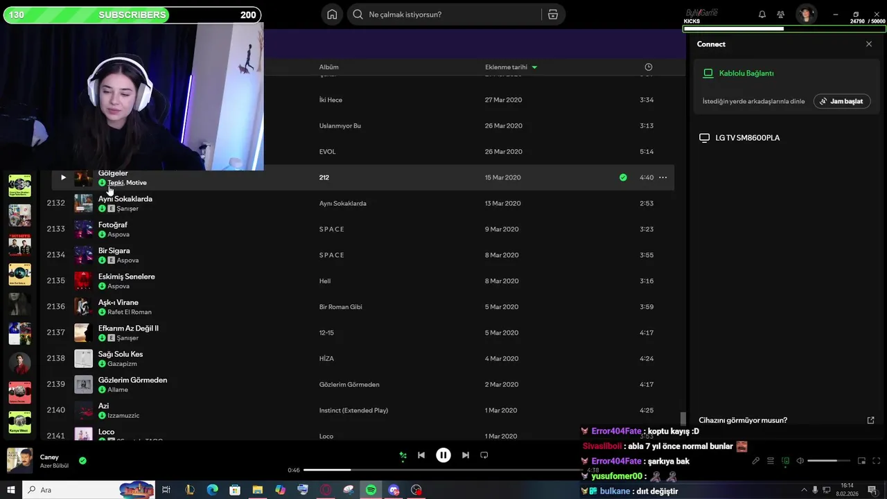Screen dimensions: 887x499
Task: Sort by the Albüm column header
Action: coord(328,67)
